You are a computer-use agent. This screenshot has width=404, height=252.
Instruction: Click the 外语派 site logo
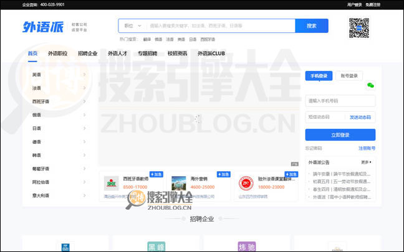click(43, 27)
